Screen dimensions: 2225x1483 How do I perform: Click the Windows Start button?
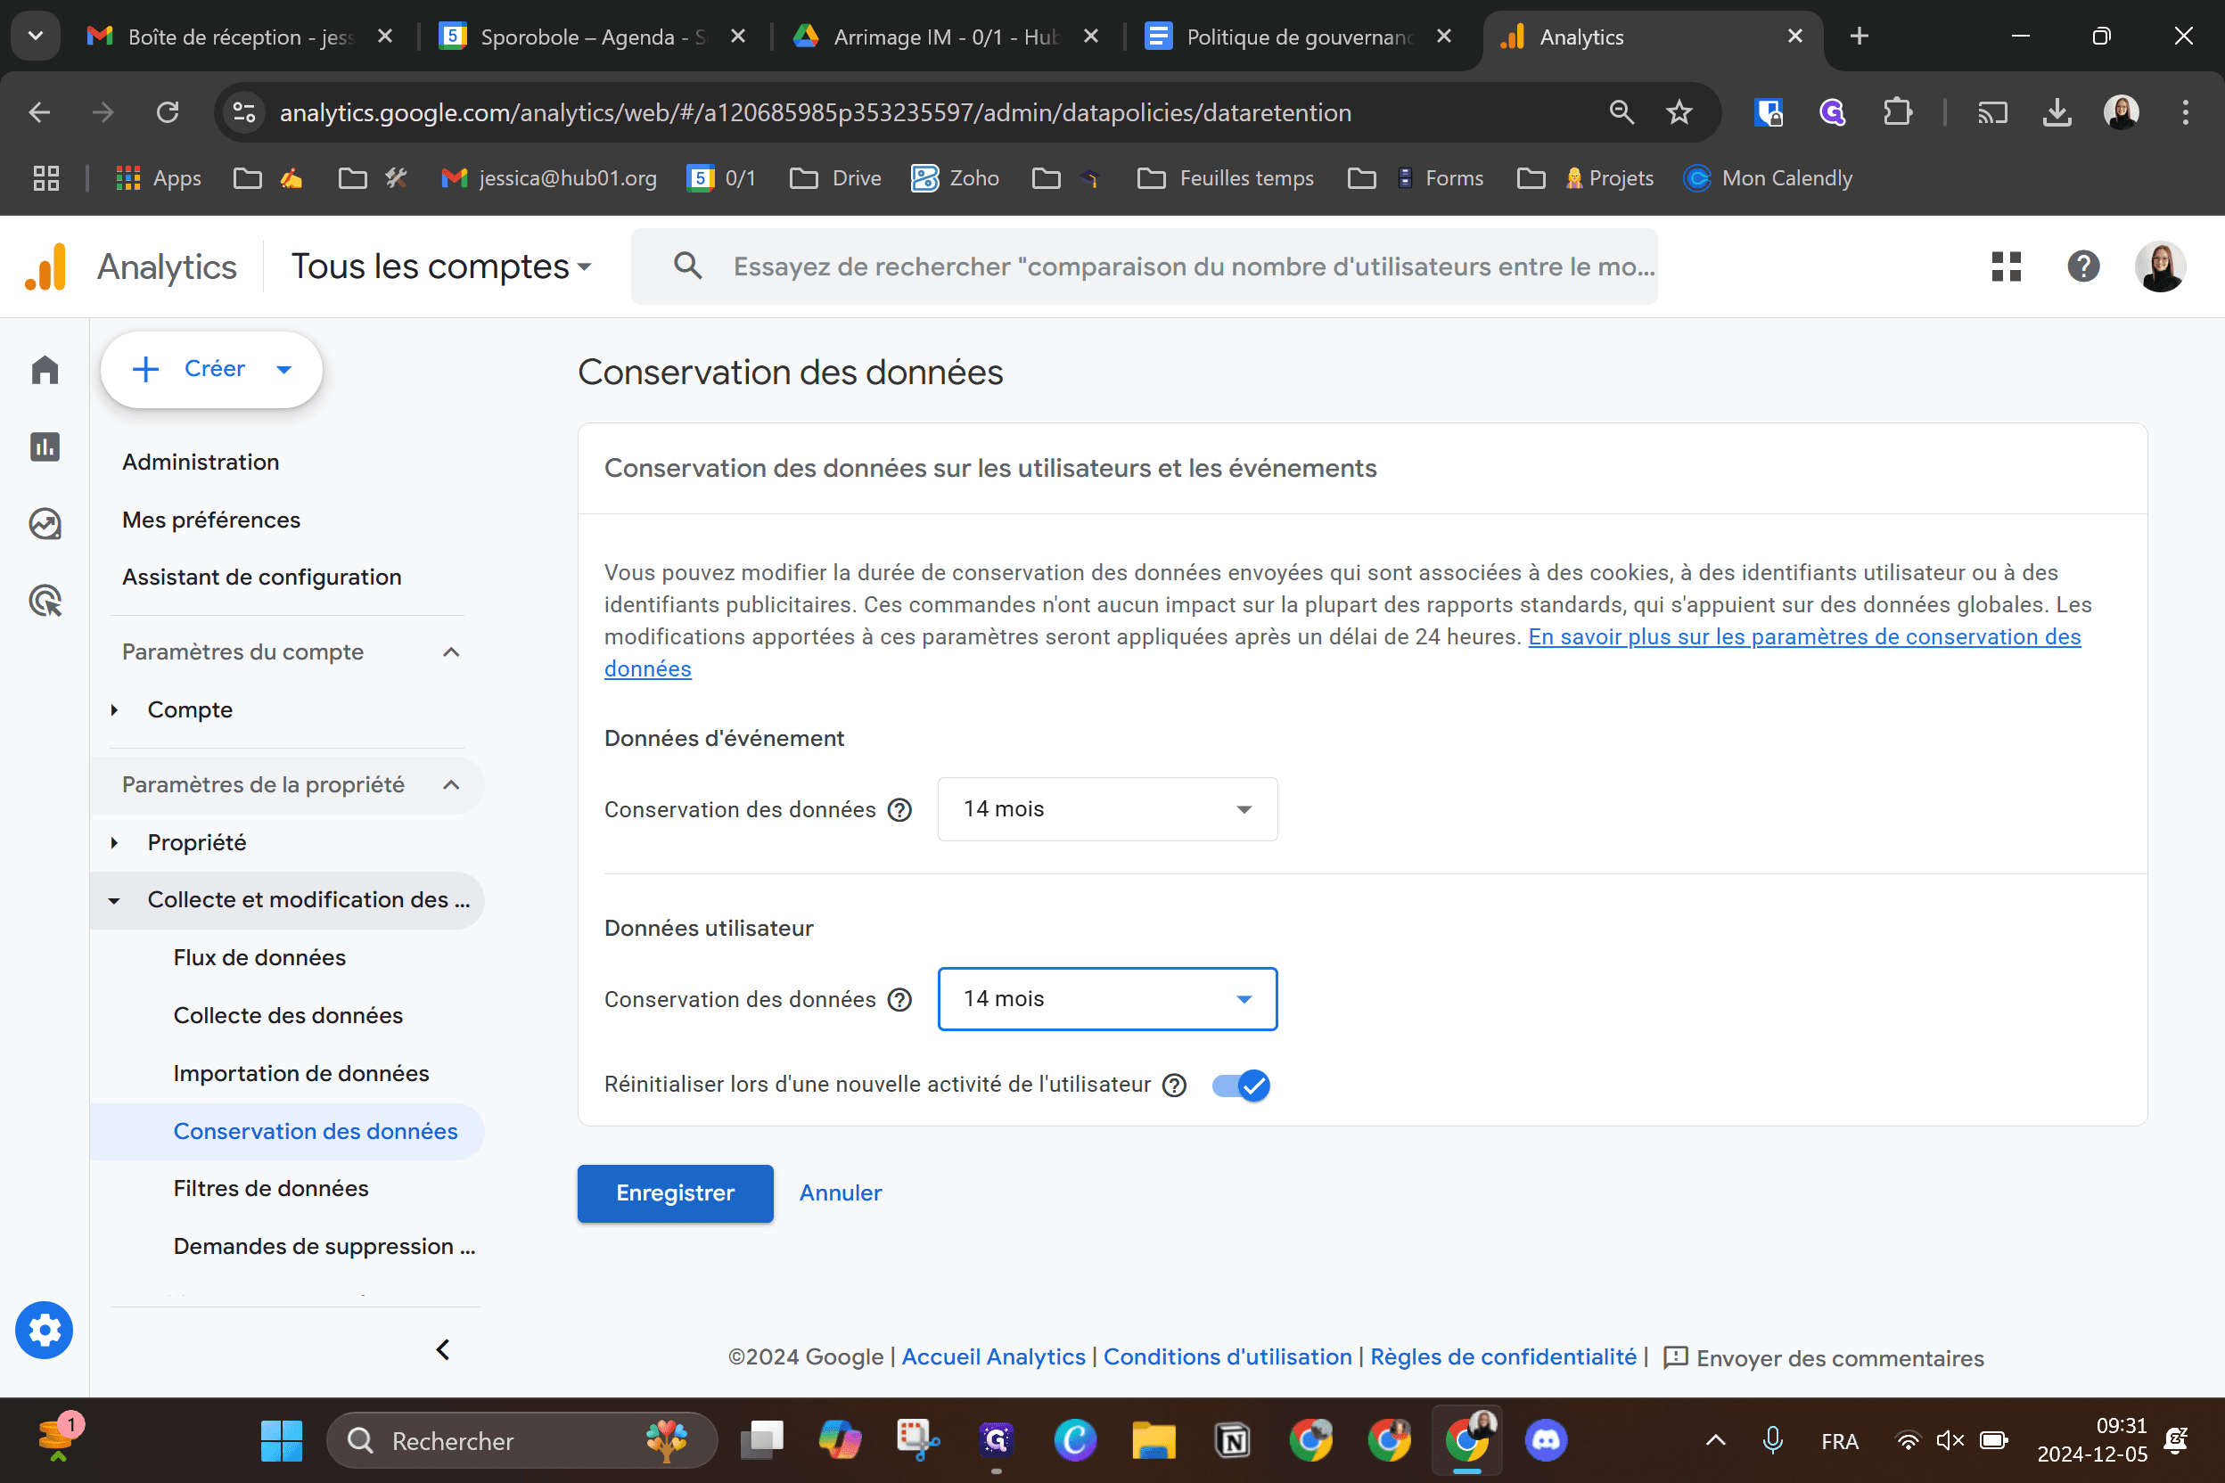pyautogui.click(x=281, y=1440)
